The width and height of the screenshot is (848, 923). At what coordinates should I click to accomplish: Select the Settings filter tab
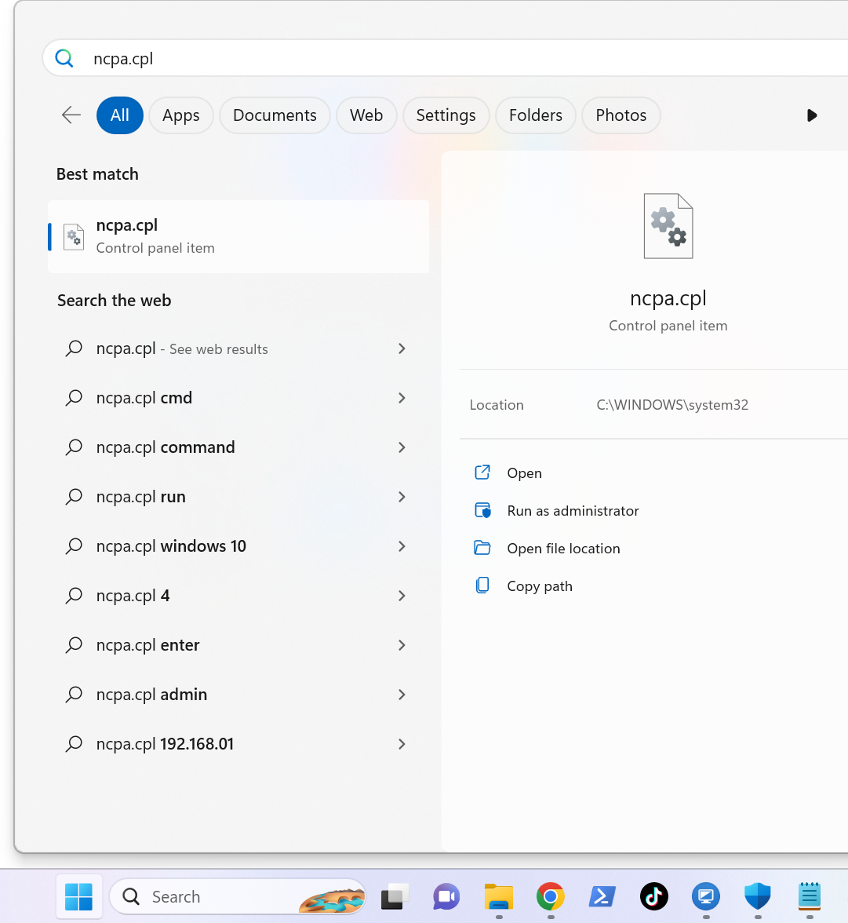pos(446,115)
